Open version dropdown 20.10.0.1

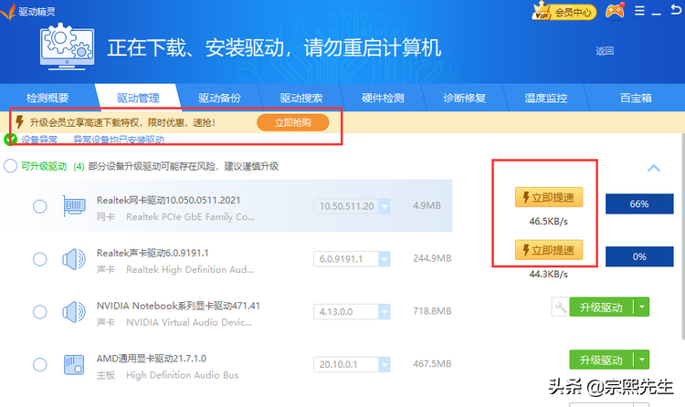(x=385, y=365)
